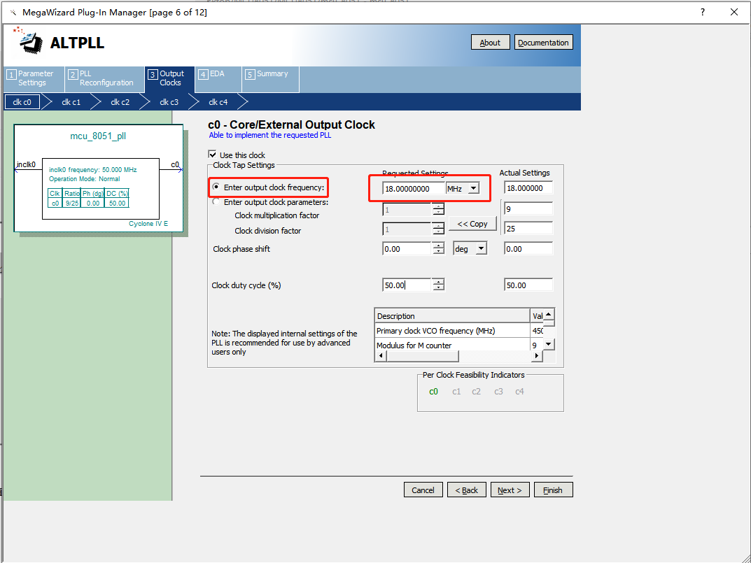This screenshot has width=751, height=563.
Task: Click the Clock phase shift input field
Action: [407, 248]
